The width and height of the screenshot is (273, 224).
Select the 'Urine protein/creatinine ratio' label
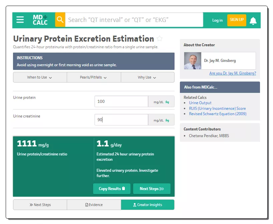tap(42, 154)
